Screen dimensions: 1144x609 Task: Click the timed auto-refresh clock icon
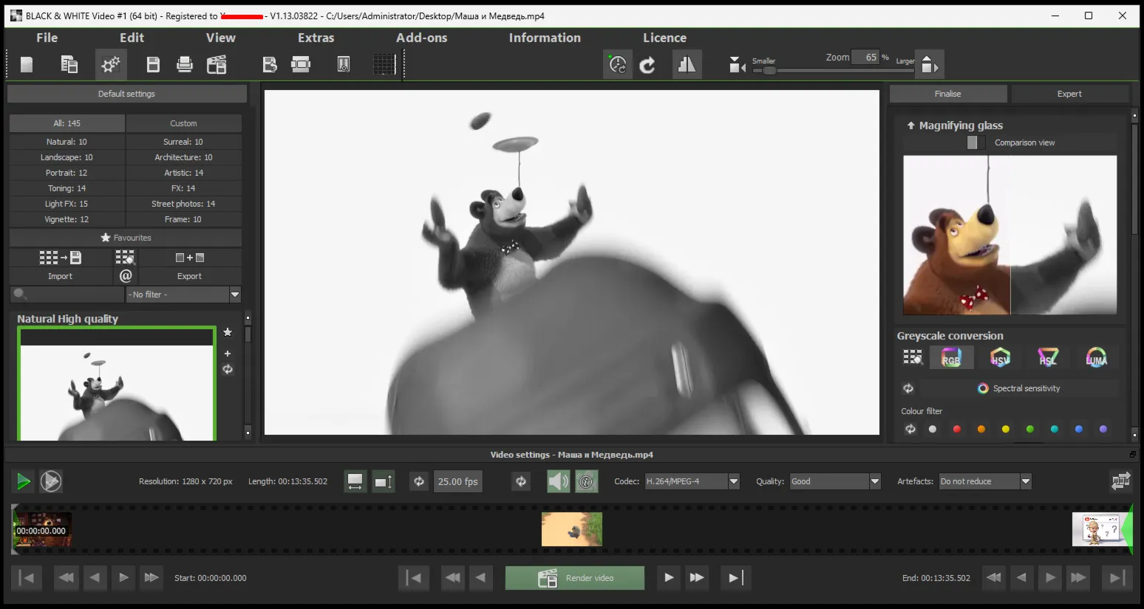618,65
